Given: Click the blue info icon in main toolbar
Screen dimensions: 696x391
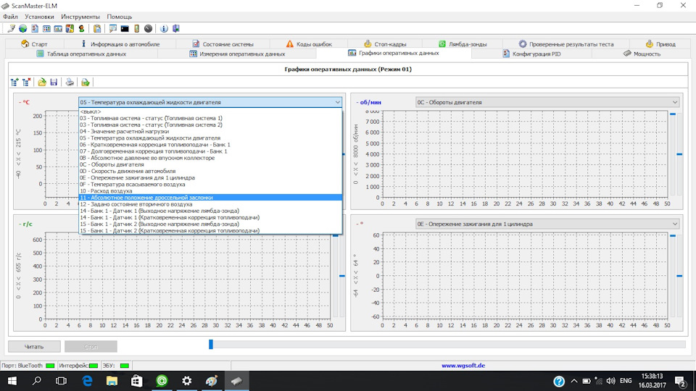Looking at the screenshot, I should [163, 28].
